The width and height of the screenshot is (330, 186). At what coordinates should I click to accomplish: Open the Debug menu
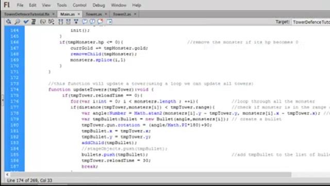pos(98,5)
